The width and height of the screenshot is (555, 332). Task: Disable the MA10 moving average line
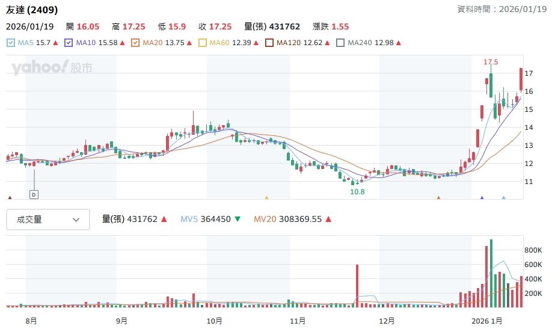point(69,43)
